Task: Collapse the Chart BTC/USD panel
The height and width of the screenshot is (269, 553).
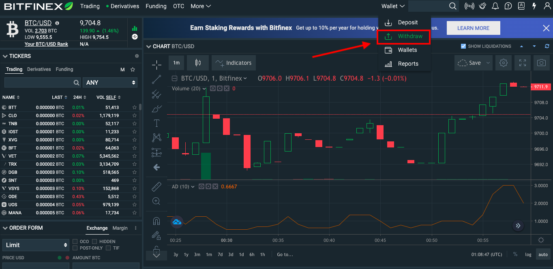Action: pos(149,47)
